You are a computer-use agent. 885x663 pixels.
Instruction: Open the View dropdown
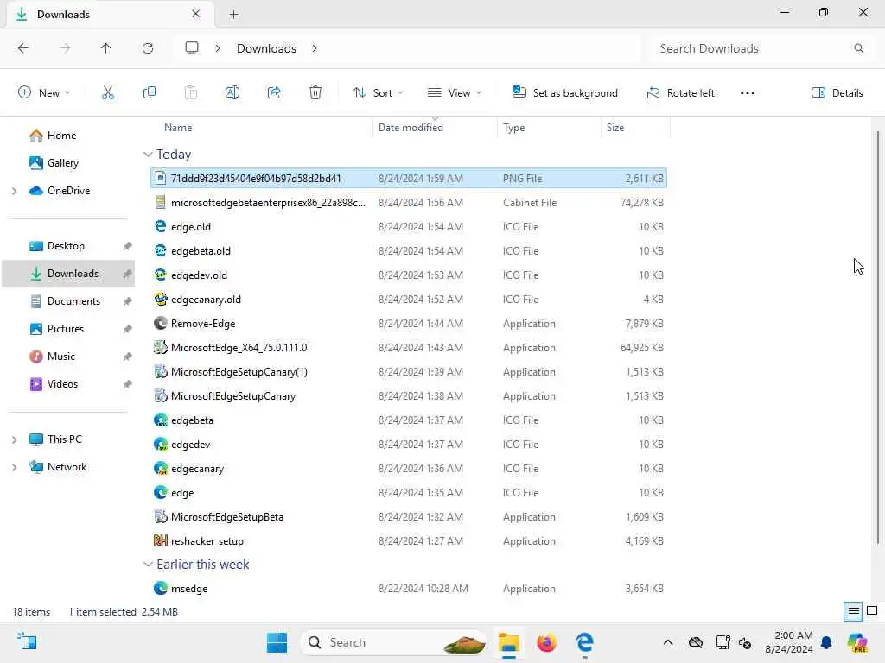pos(455,93)
